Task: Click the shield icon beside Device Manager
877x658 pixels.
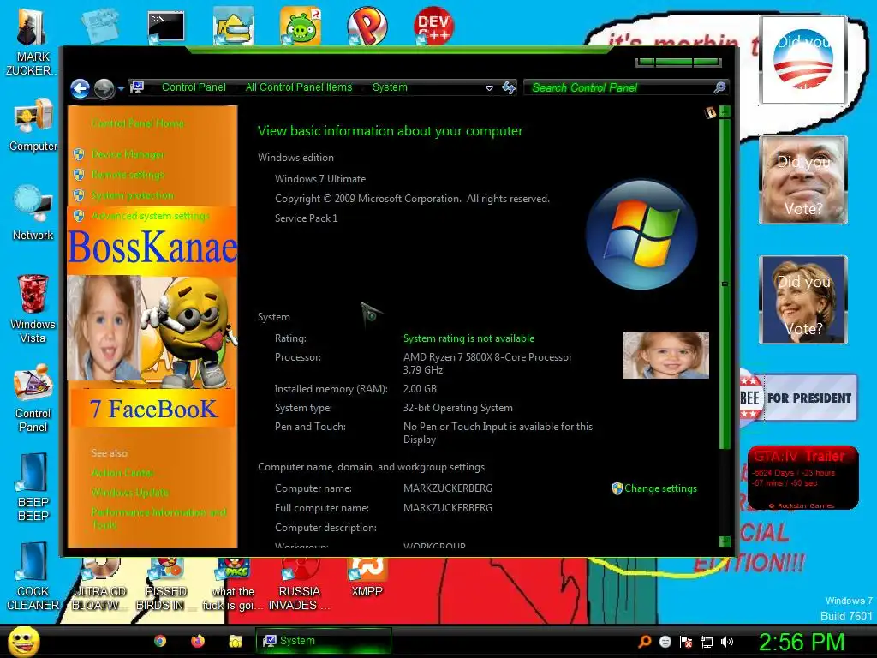Action: pos(79,154)
